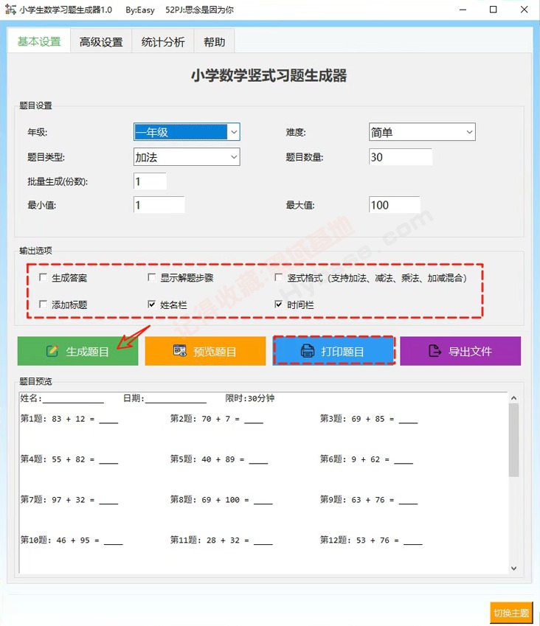Enable the 显示解题步骤 checkbox
540x626 pixels.
point(151,277)
